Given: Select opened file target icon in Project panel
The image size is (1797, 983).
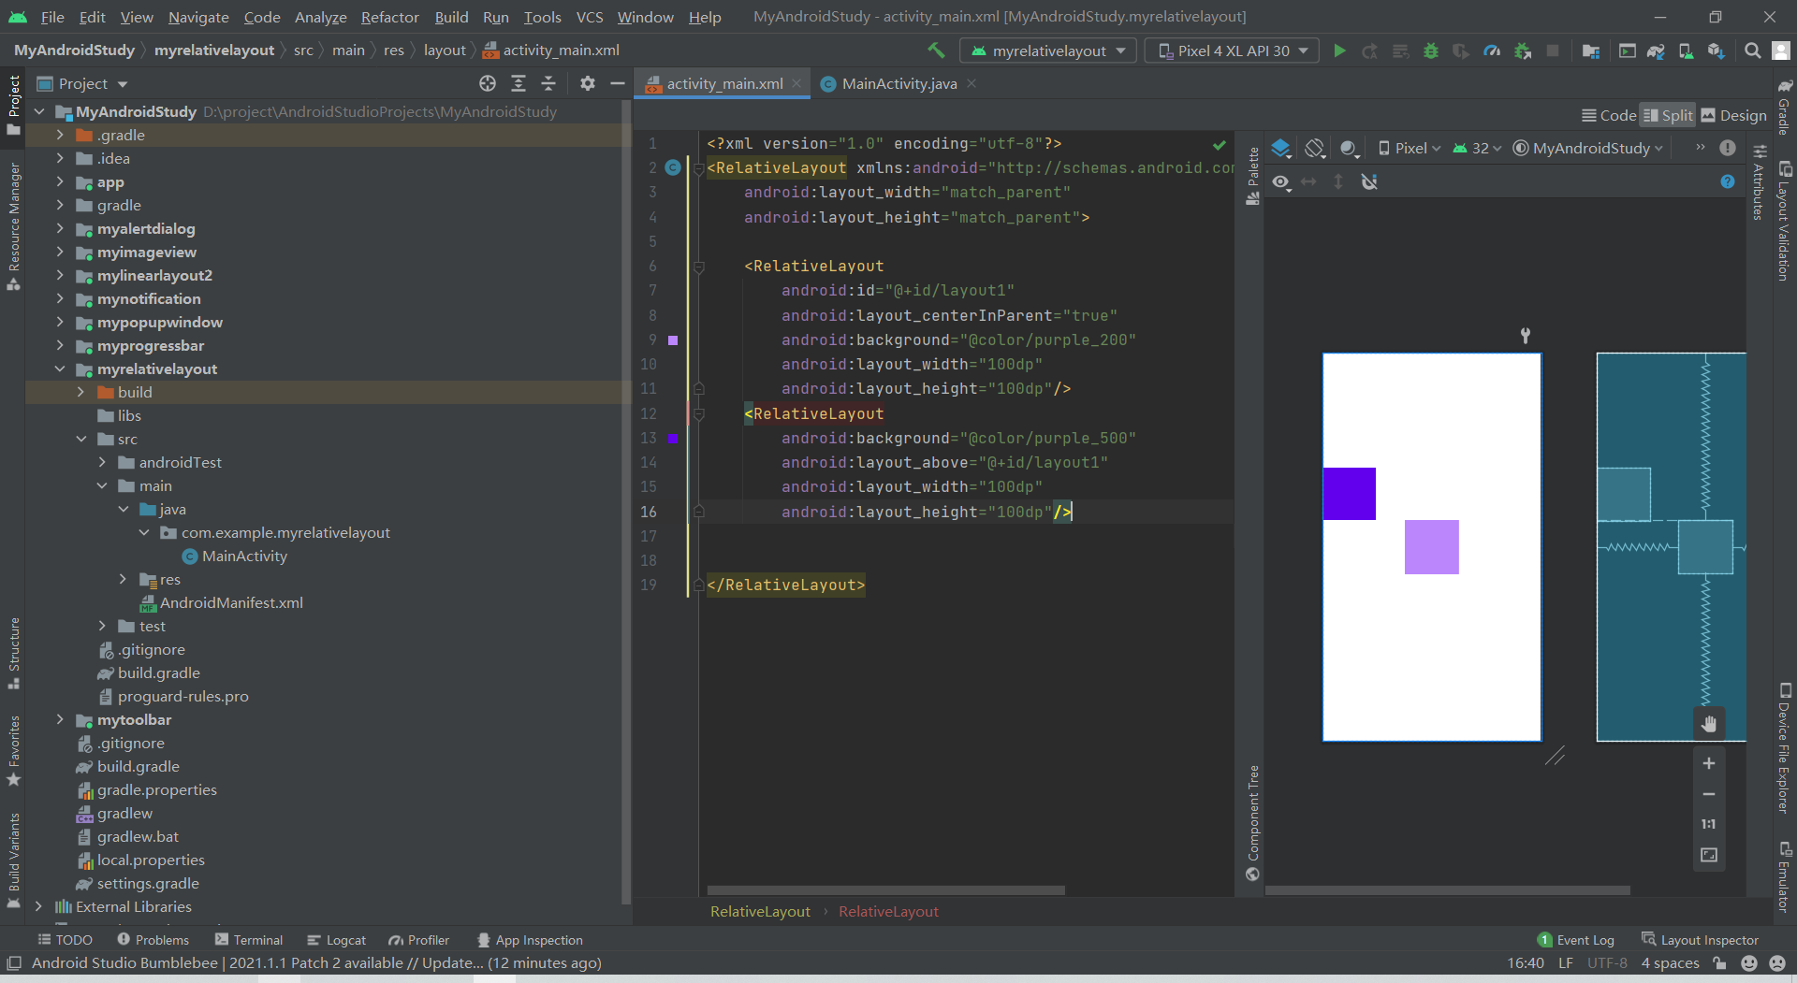Looking at the screenshot, I should [x=488, y=83].
